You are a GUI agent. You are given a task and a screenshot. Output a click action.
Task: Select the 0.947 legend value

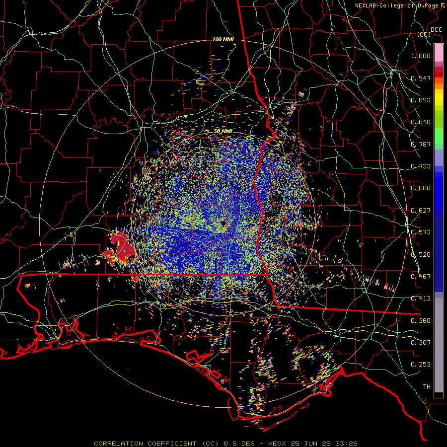(x=421, y=78)
